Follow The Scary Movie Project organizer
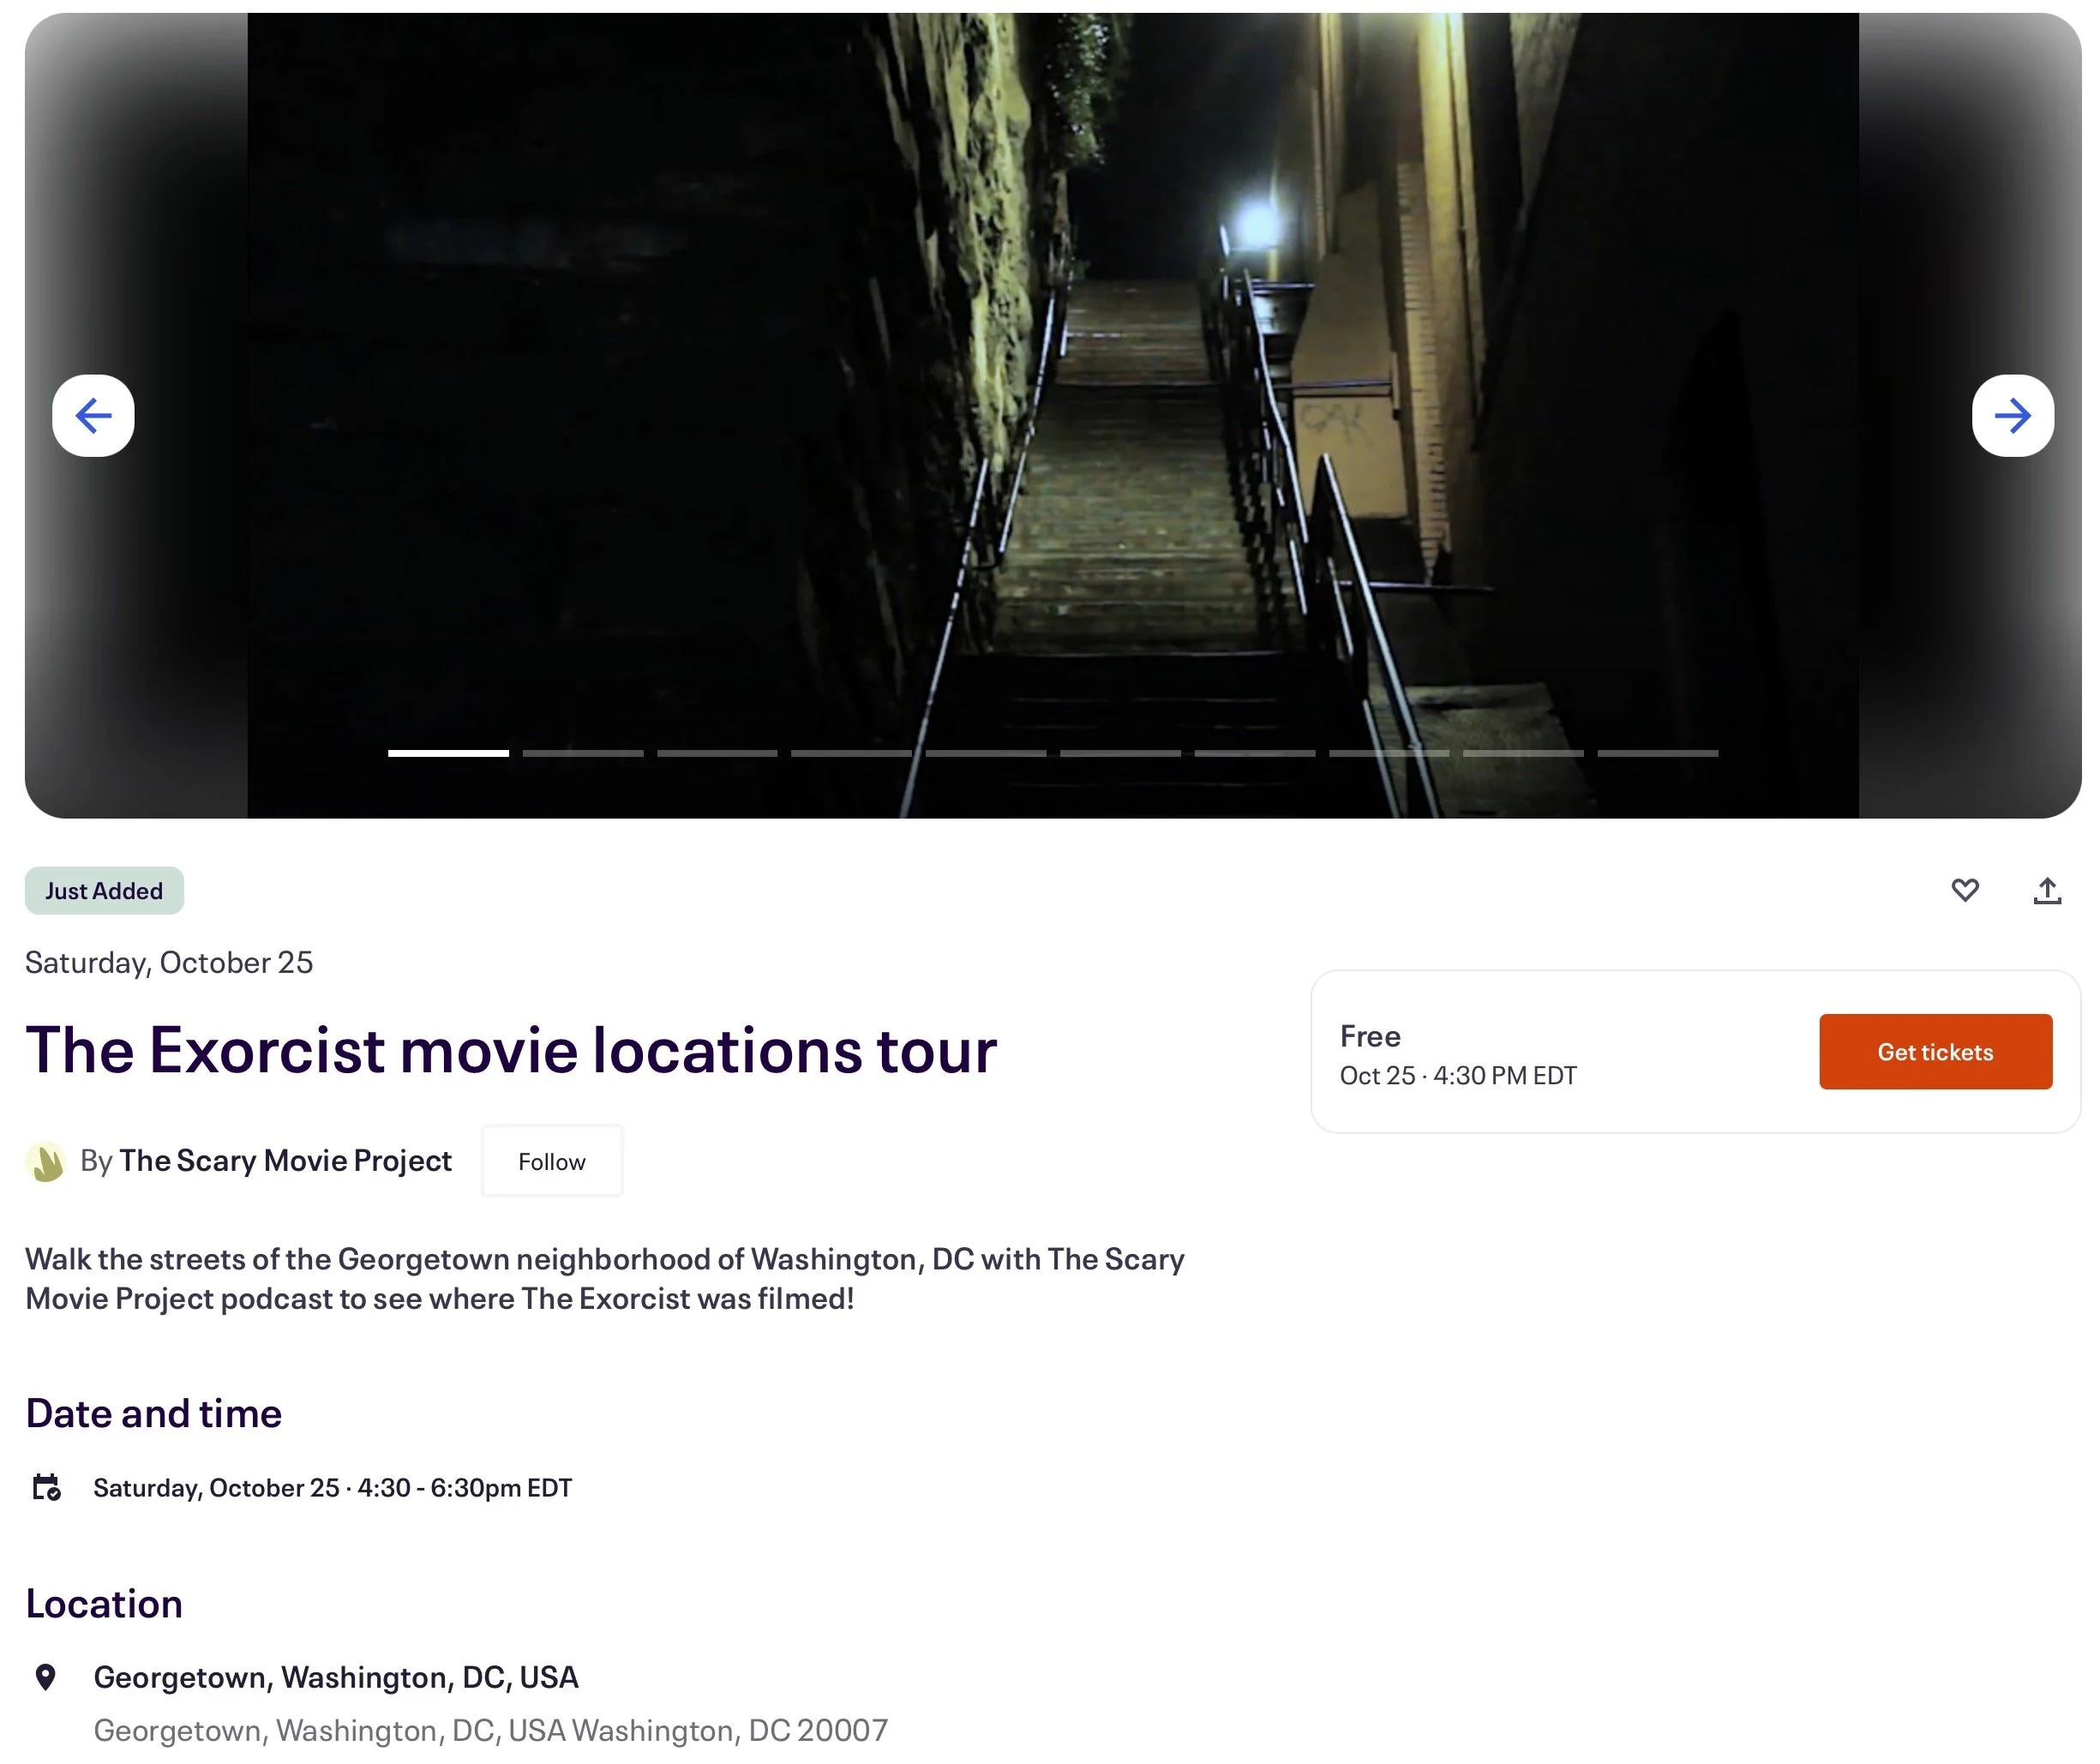 click(x=551, y=1161)
